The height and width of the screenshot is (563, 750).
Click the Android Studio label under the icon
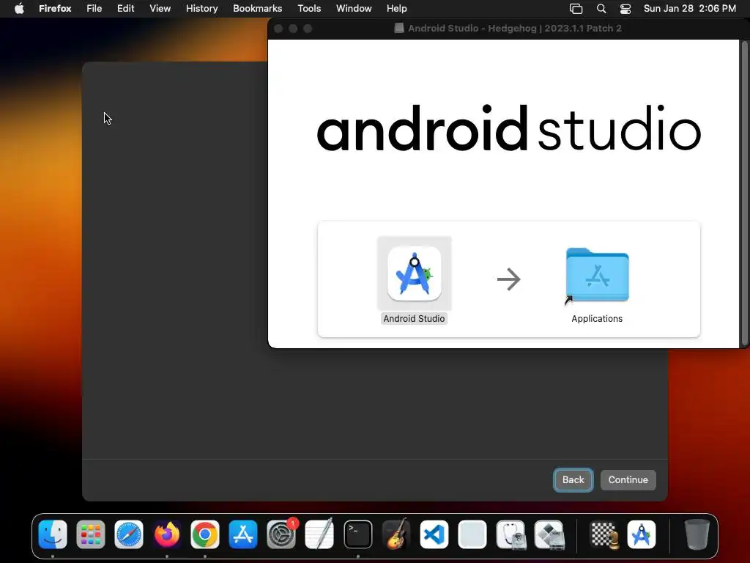(x=415, y=318)
